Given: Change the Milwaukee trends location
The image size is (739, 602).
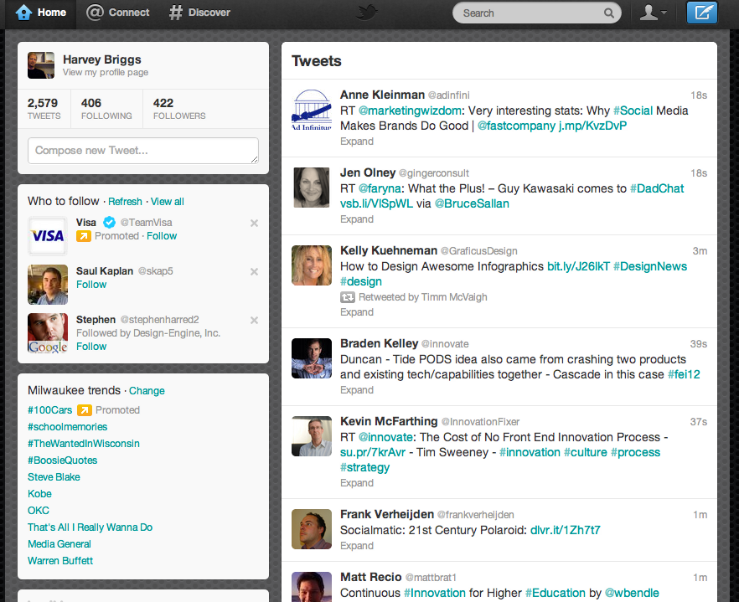Looking at the screenshot, I should pos(146,390).
